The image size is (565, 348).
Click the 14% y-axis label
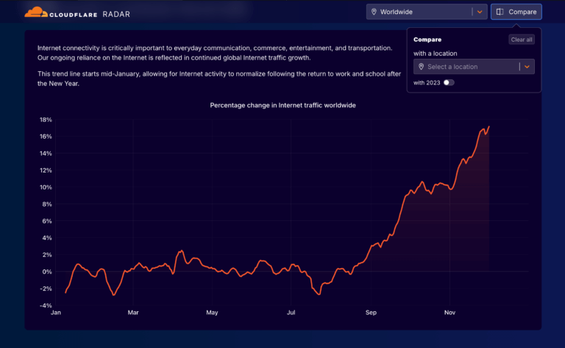[46, 153]
